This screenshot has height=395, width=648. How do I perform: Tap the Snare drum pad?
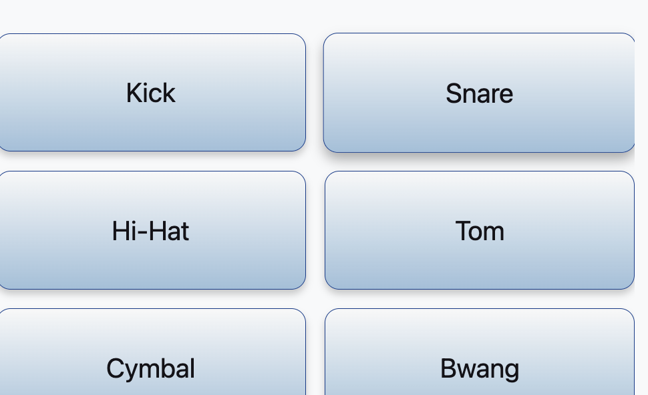click(x=479, y=93)
